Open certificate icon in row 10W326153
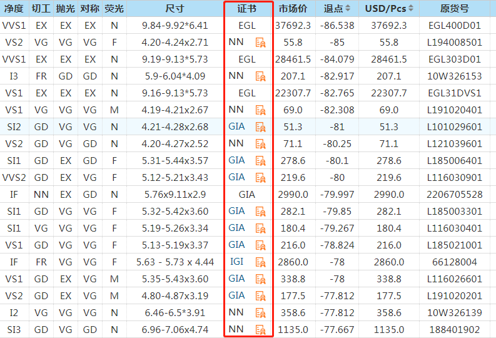The width and height of the screenshot is (496, 338). tap(260, 76)
